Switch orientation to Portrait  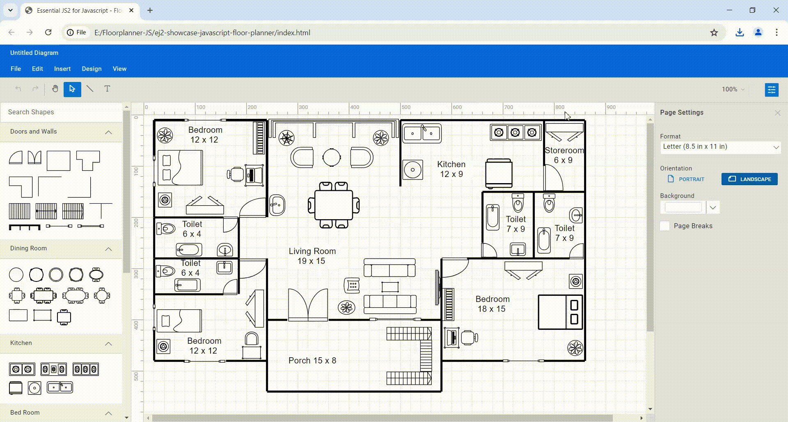pos(686,179)
